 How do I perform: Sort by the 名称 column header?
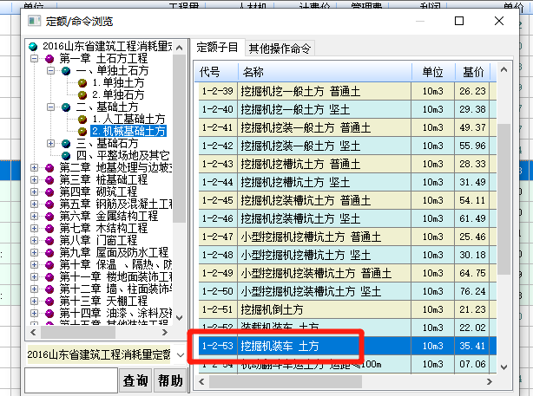tap(325, 72)
